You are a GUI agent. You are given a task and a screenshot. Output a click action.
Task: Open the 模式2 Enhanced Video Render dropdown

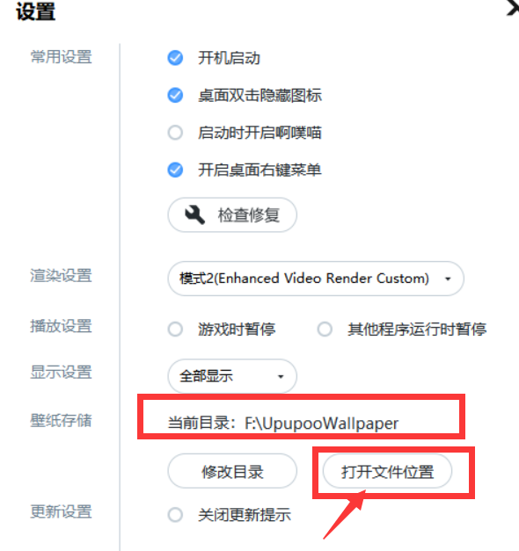pos(316,279)
